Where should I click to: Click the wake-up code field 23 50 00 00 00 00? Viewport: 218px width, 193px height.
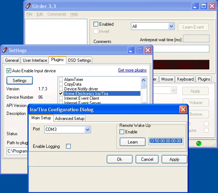[166, 141]
